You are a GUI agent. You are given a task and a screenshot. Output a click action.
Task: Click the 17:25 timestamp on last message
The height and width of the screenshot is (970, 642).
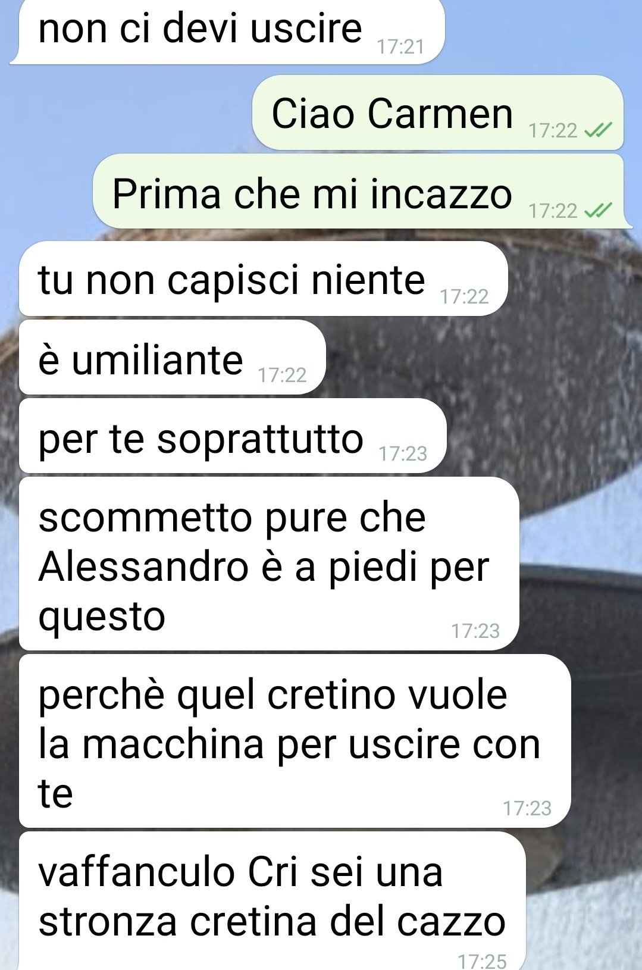(483, 960)
